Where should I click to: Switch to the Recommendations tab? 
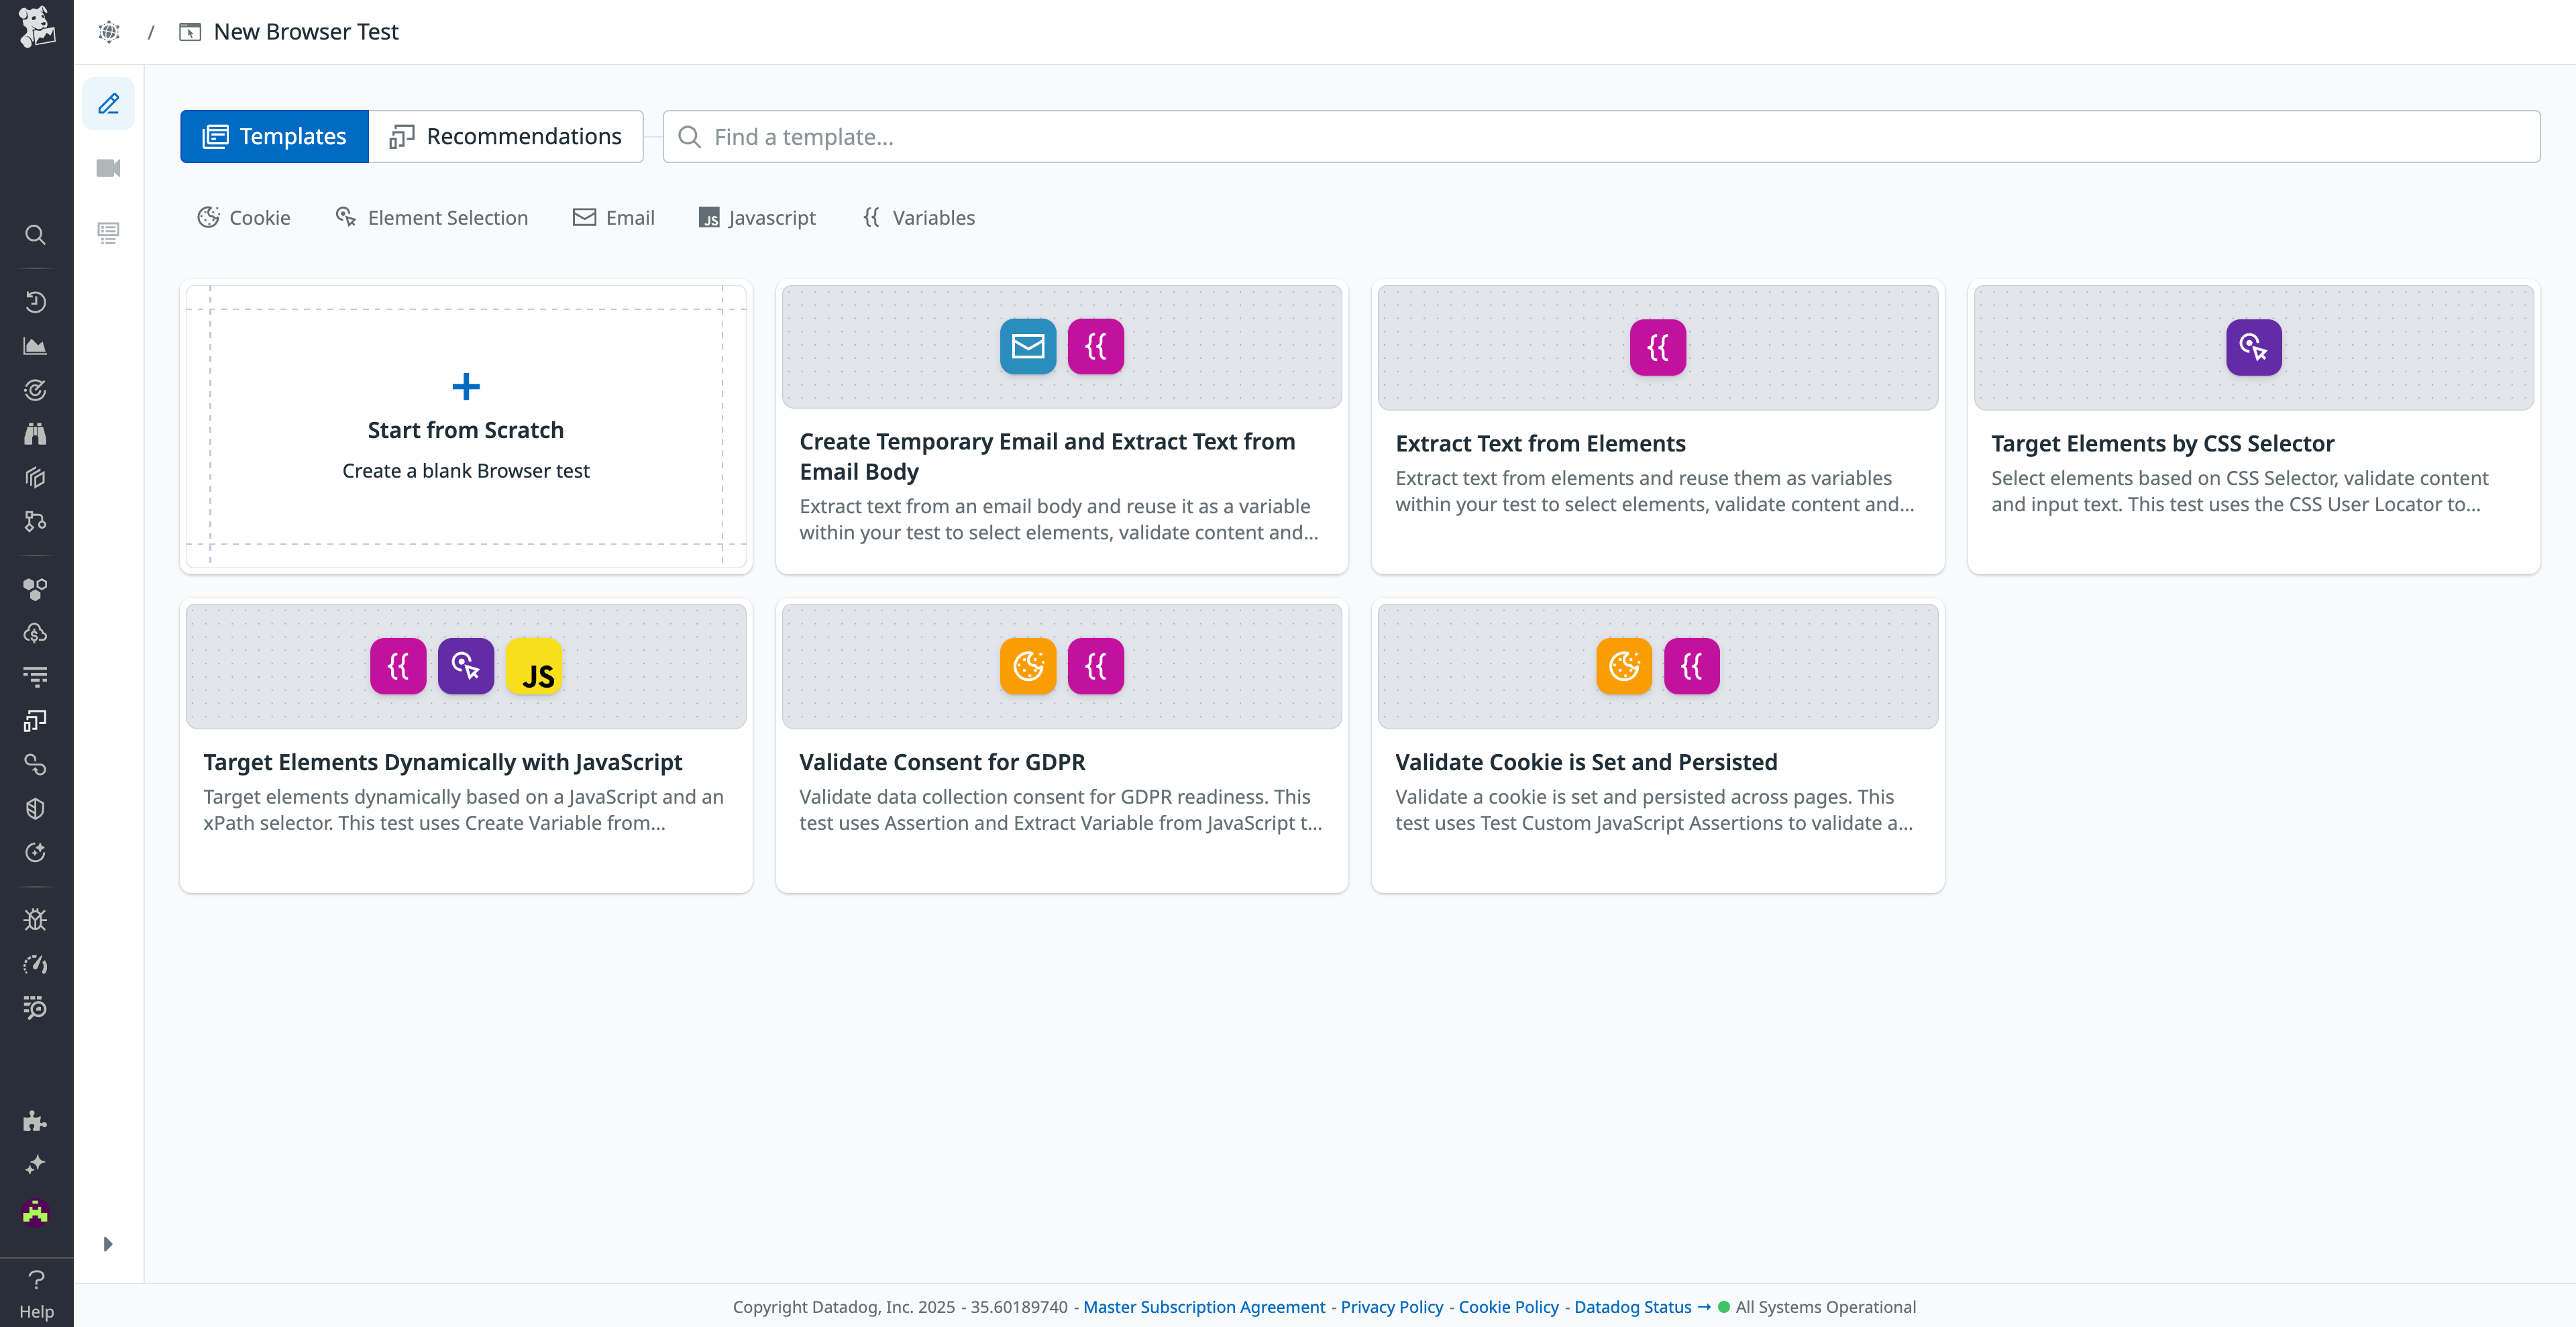506,136
